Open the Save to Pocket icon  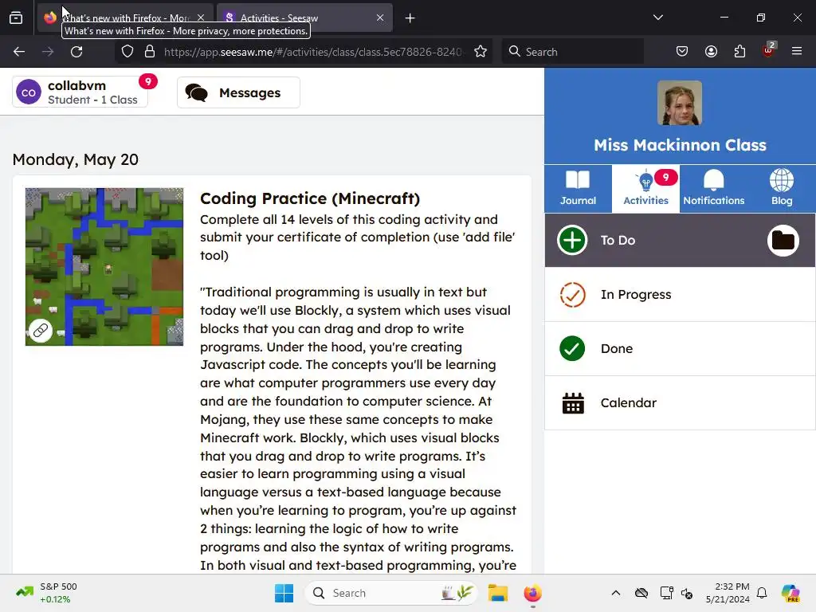tap(682, 52)
